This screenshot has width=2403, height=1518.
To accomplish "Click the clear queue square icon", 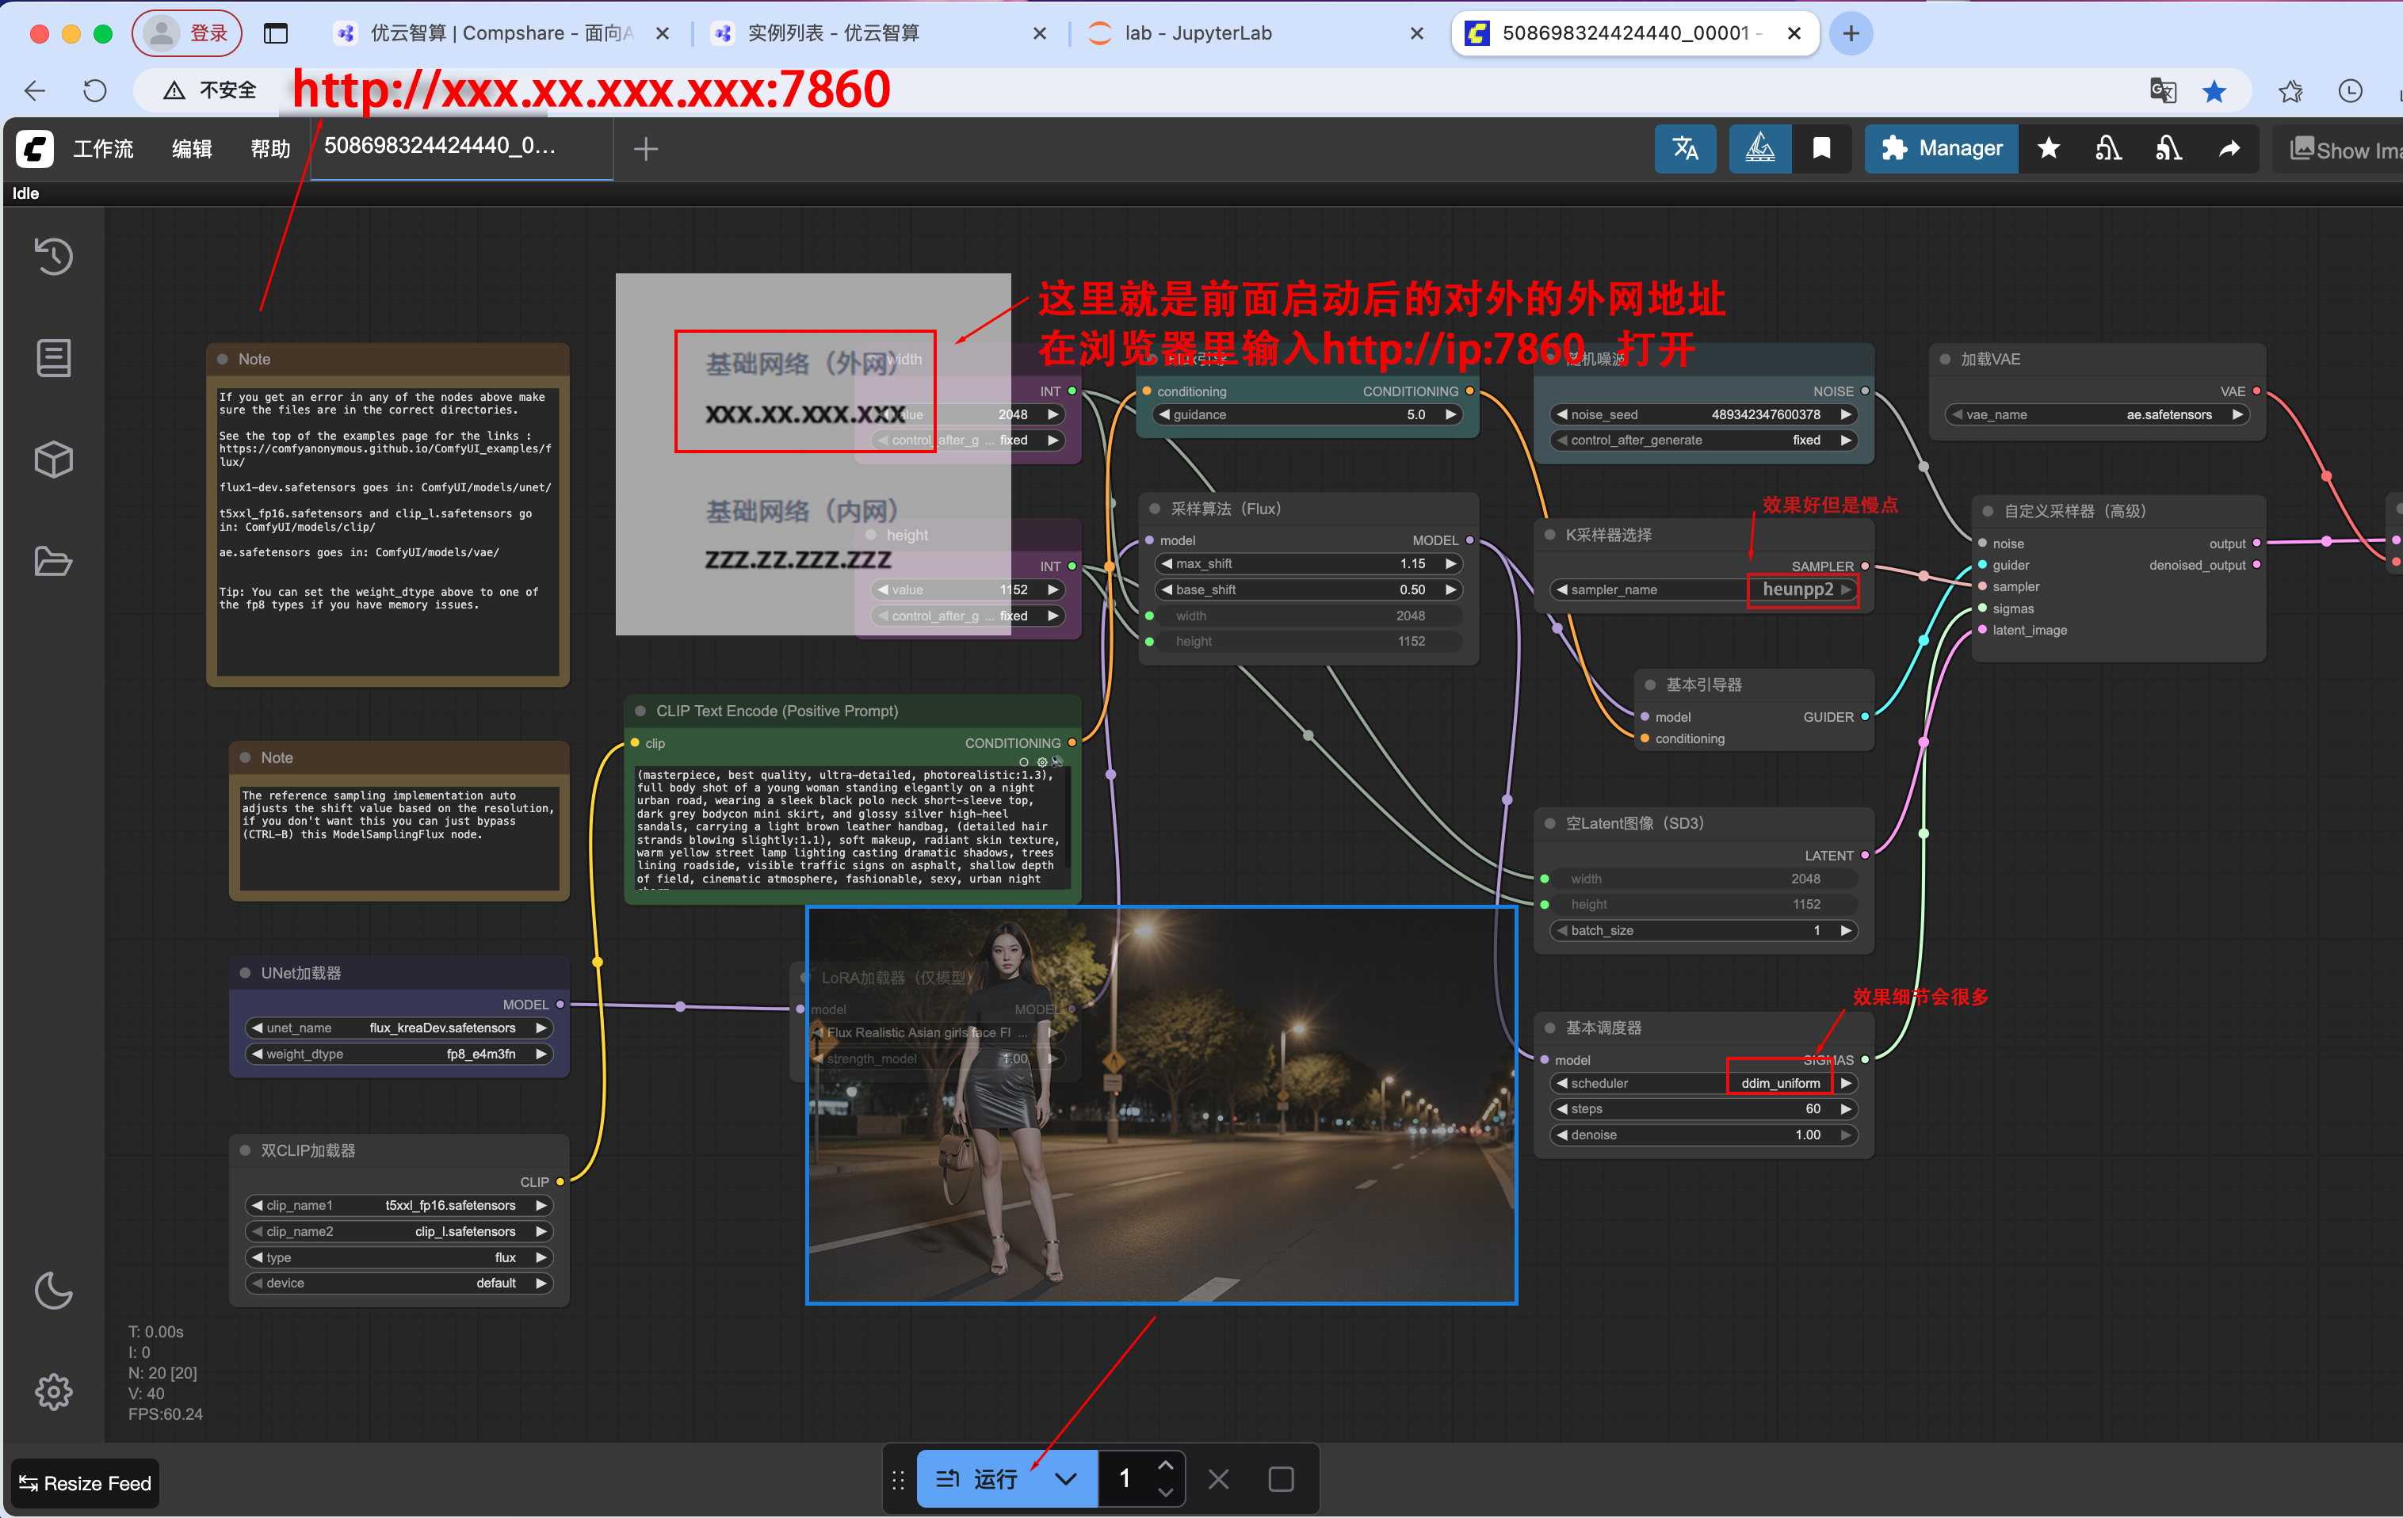I will pyautogui.click(x=1282, y=1479).
